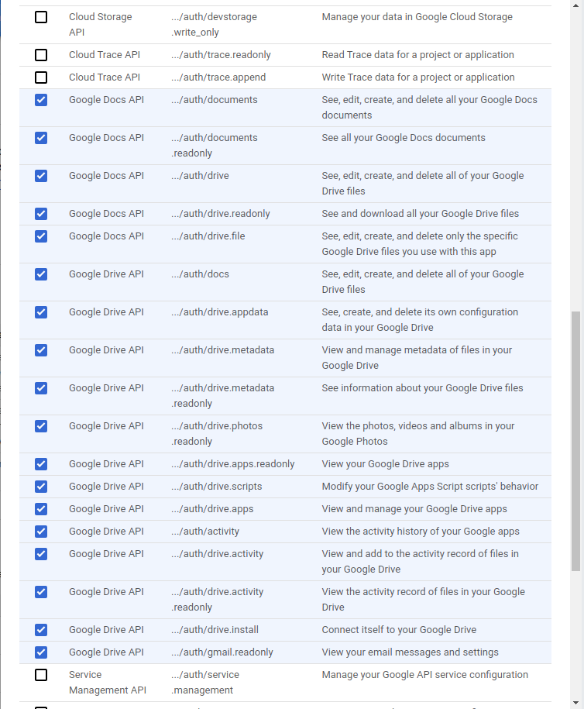The width and height of the screenshot is (584, 709).
Task: Click the '.../auth/docs' scope text
Action: (201, 274)
